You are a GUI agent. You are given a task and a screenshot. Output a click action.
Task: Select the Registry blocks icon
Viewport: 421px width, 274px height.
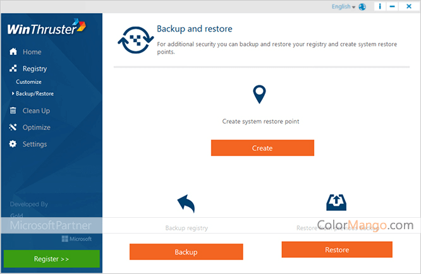click(x=13, y=69)
